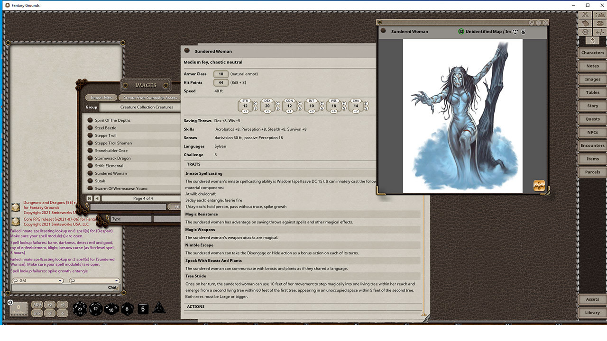Open the +/- modifiers tool
The width and height of the screenshot is (607, 341).
(600, 32)
